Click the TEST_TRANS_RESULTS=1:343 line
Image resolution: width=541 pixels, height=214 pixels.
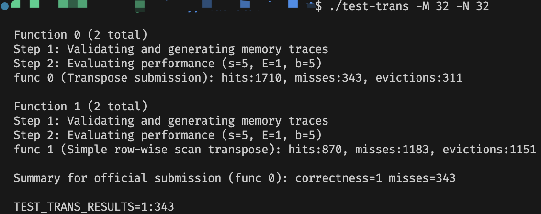pyautogui.click(x=94, y=207)
